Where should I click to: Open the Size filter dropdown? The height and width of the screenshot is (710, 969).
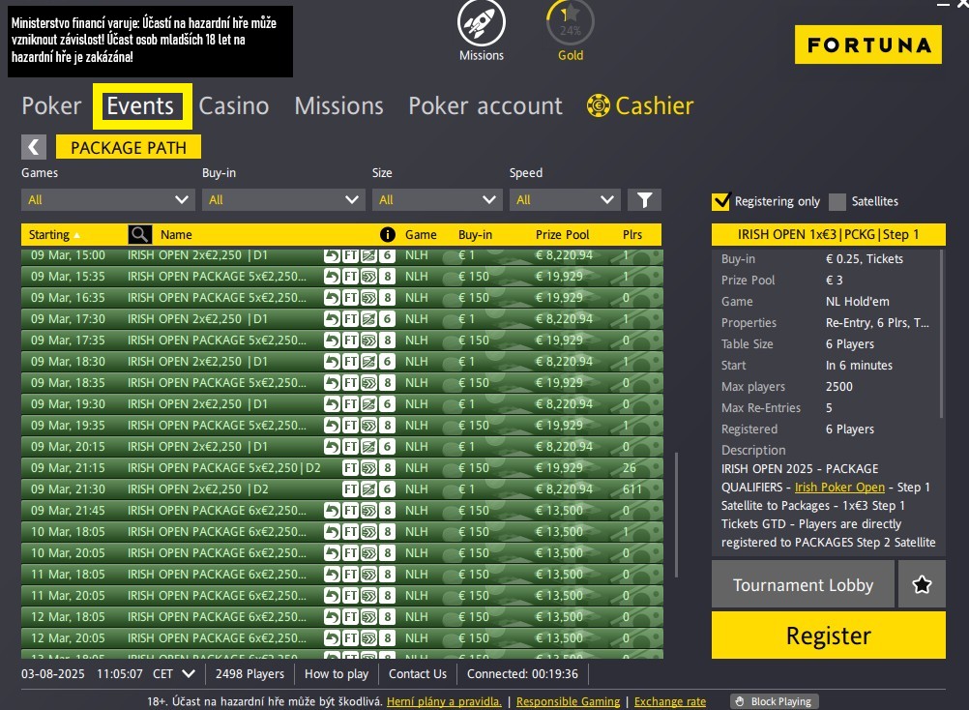(437, 199)
